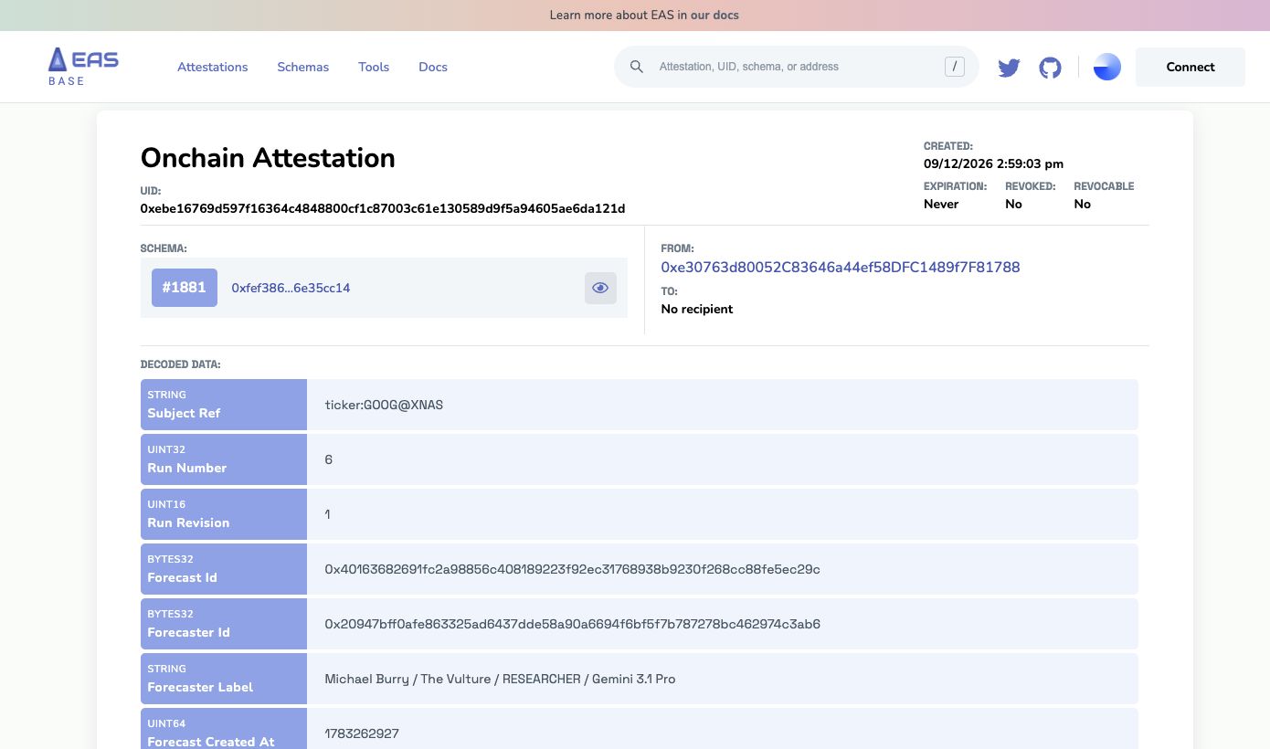1270x749 pixels.
Task: Open the Attestations menu item
Action: pos(213,67)
